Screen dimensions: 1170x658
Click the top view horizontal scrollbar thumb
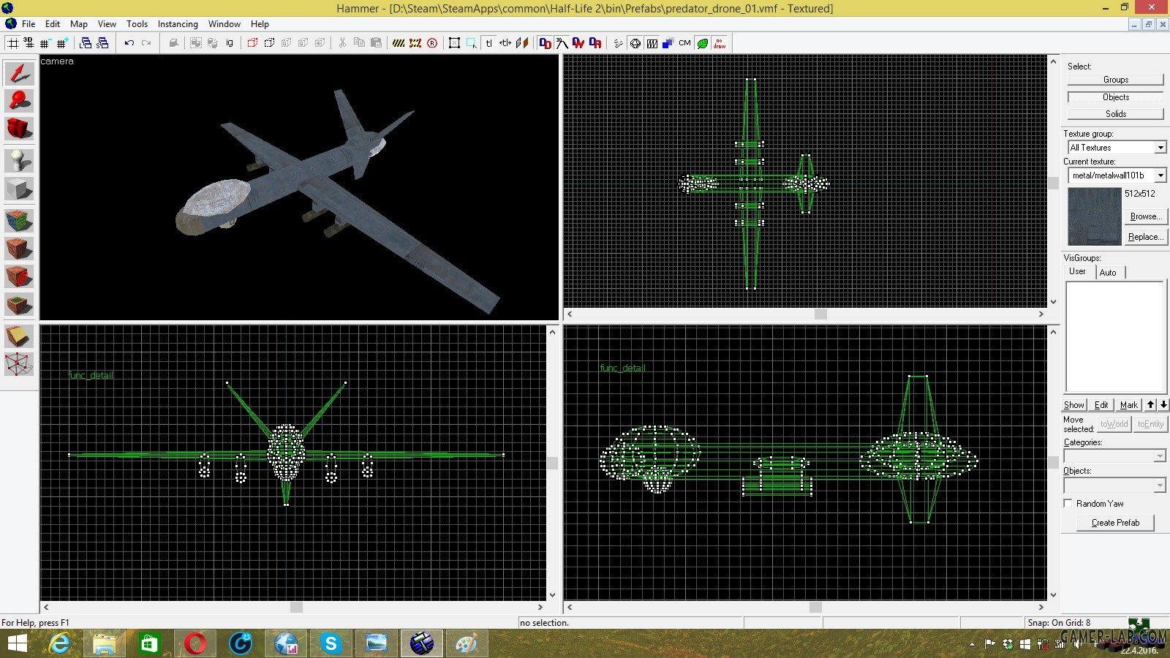[821, 314]
